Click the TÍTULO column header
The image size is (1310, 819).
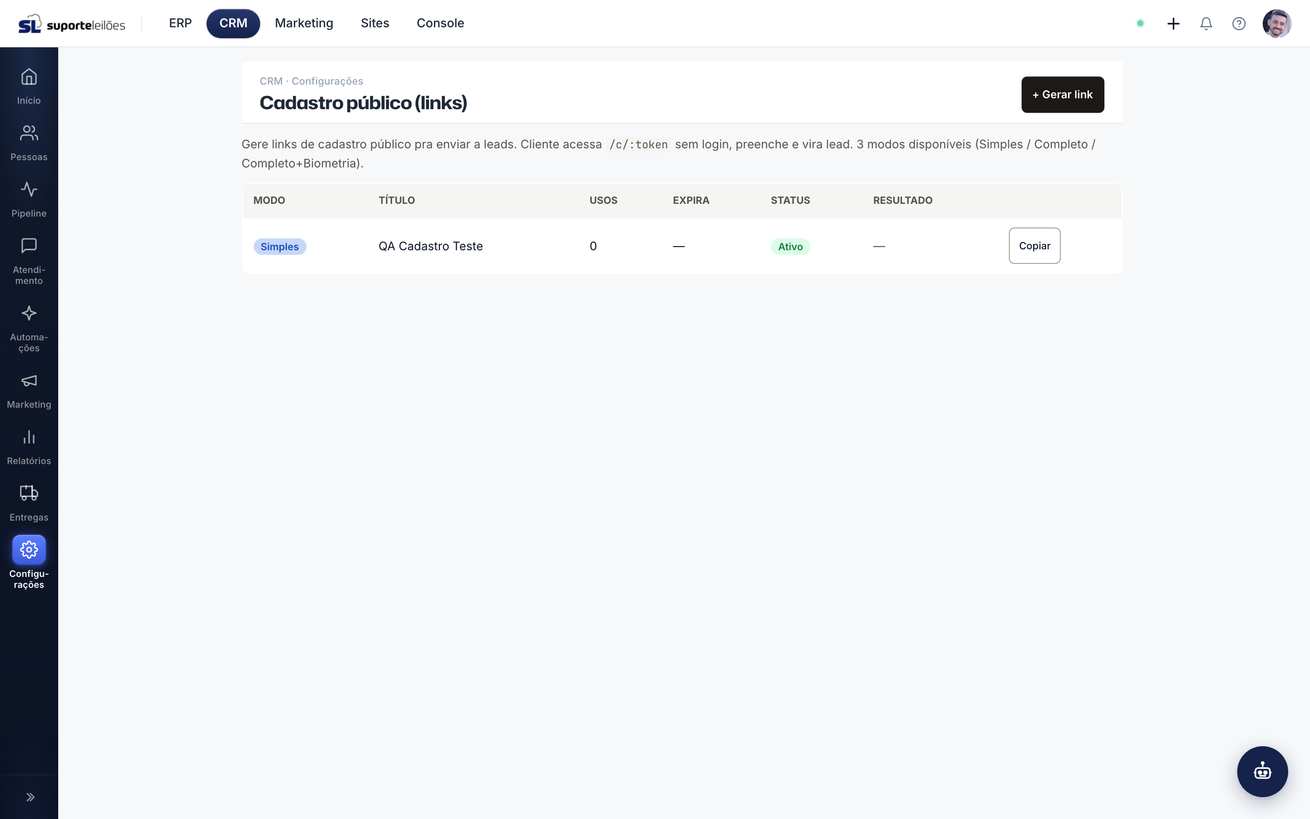pyautogui.click(x=397, y=200)
